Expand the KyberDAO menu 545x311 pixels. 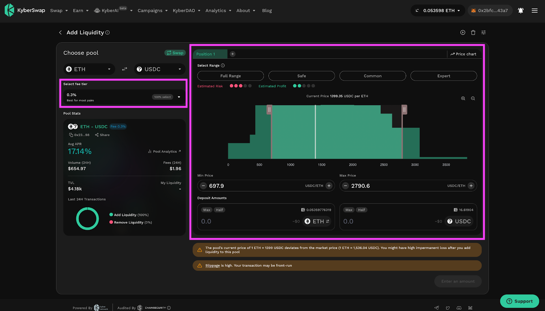[x=186, y=11]
